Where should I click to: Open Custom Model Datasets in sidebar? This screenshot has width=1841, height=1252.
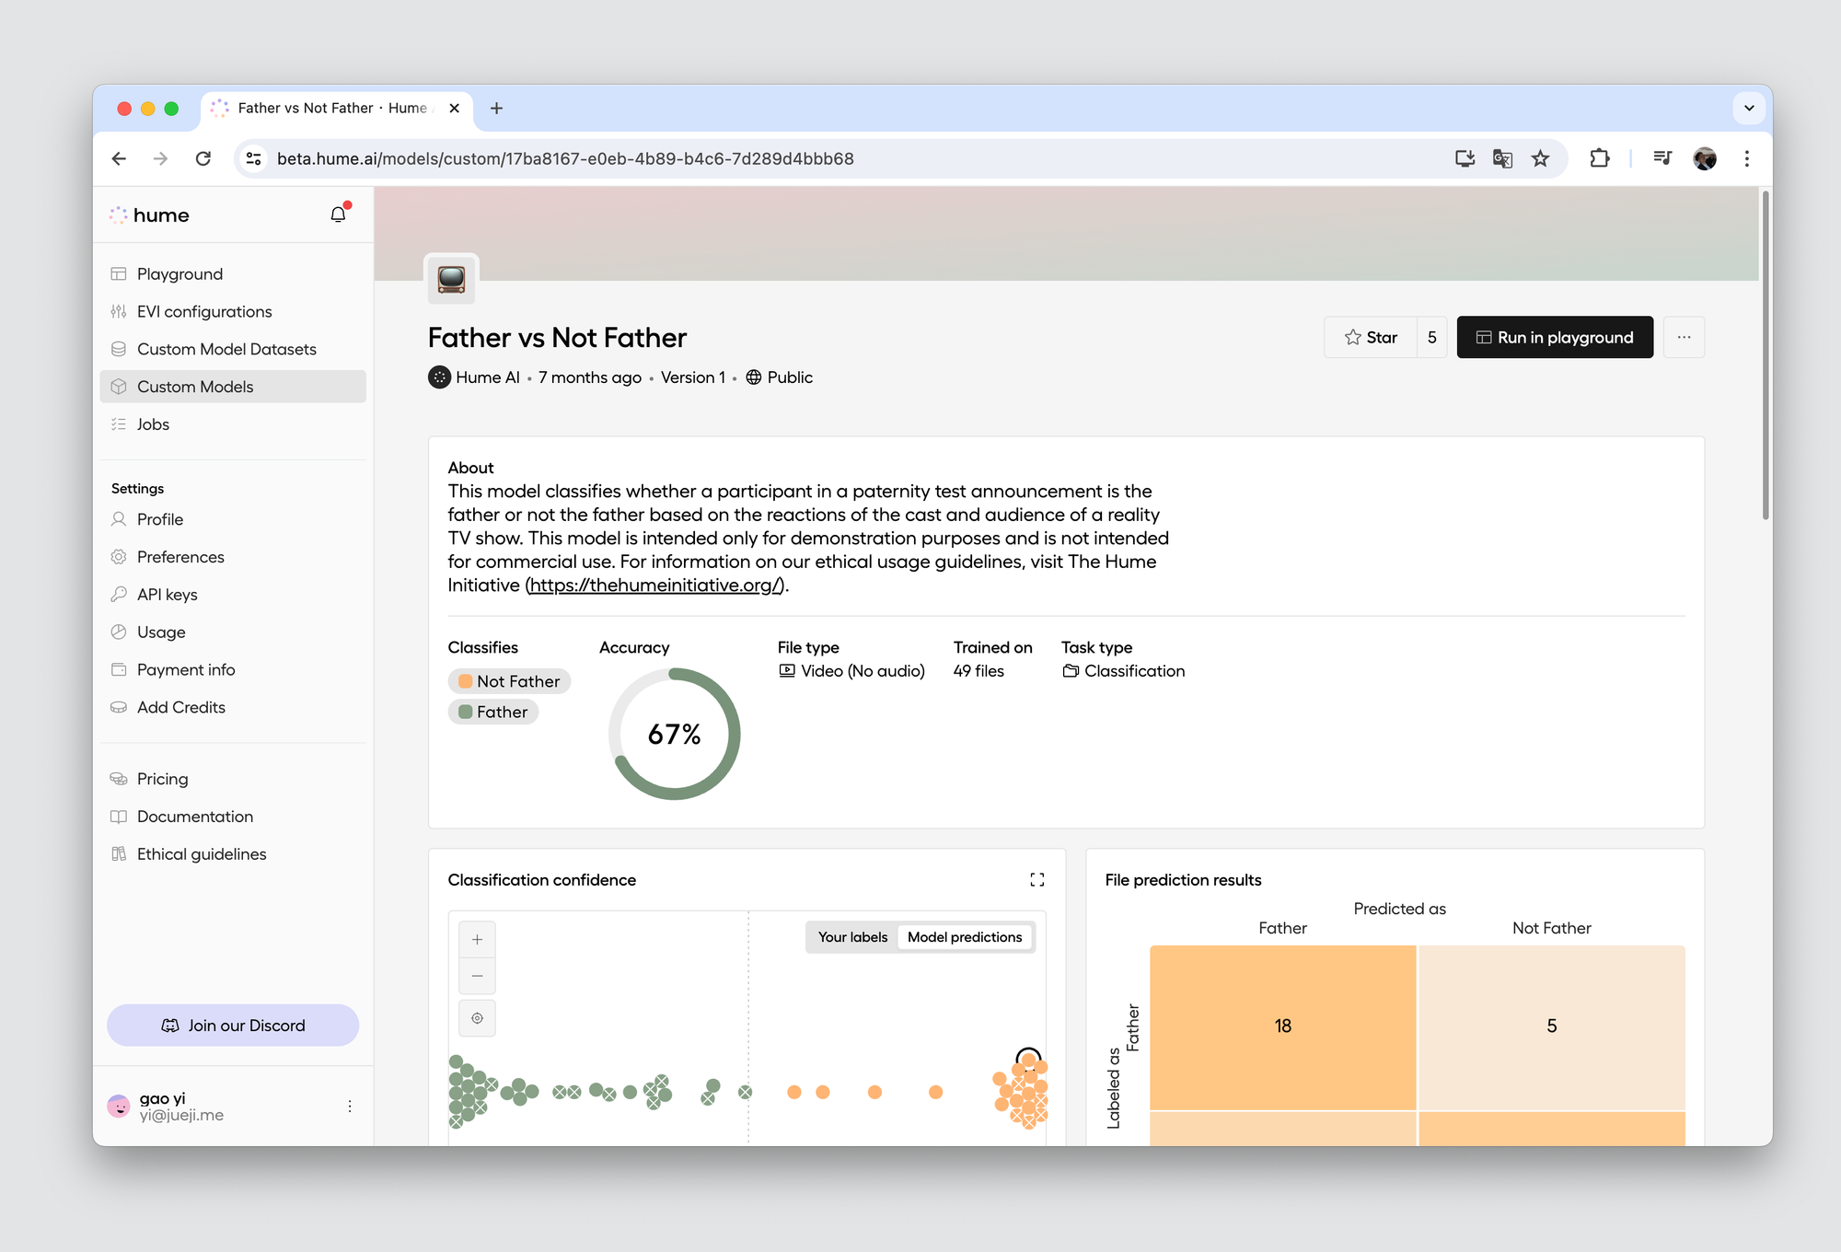[x=226, y=349]
